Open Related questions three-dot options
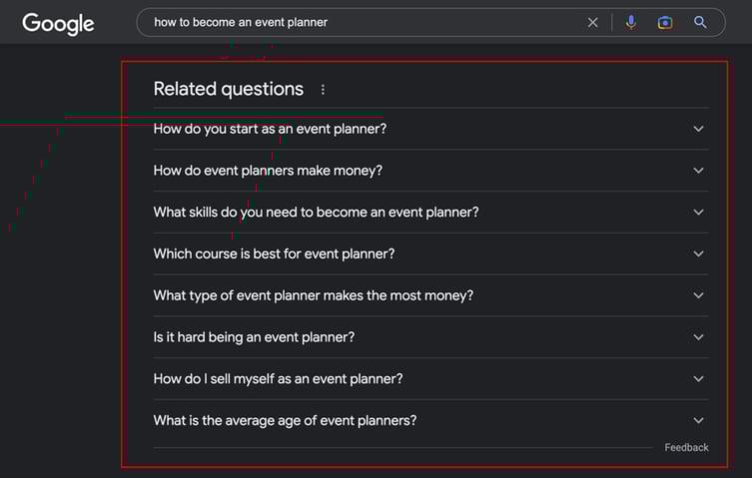Viewport: 752px width, 478px height. [323, 90]
